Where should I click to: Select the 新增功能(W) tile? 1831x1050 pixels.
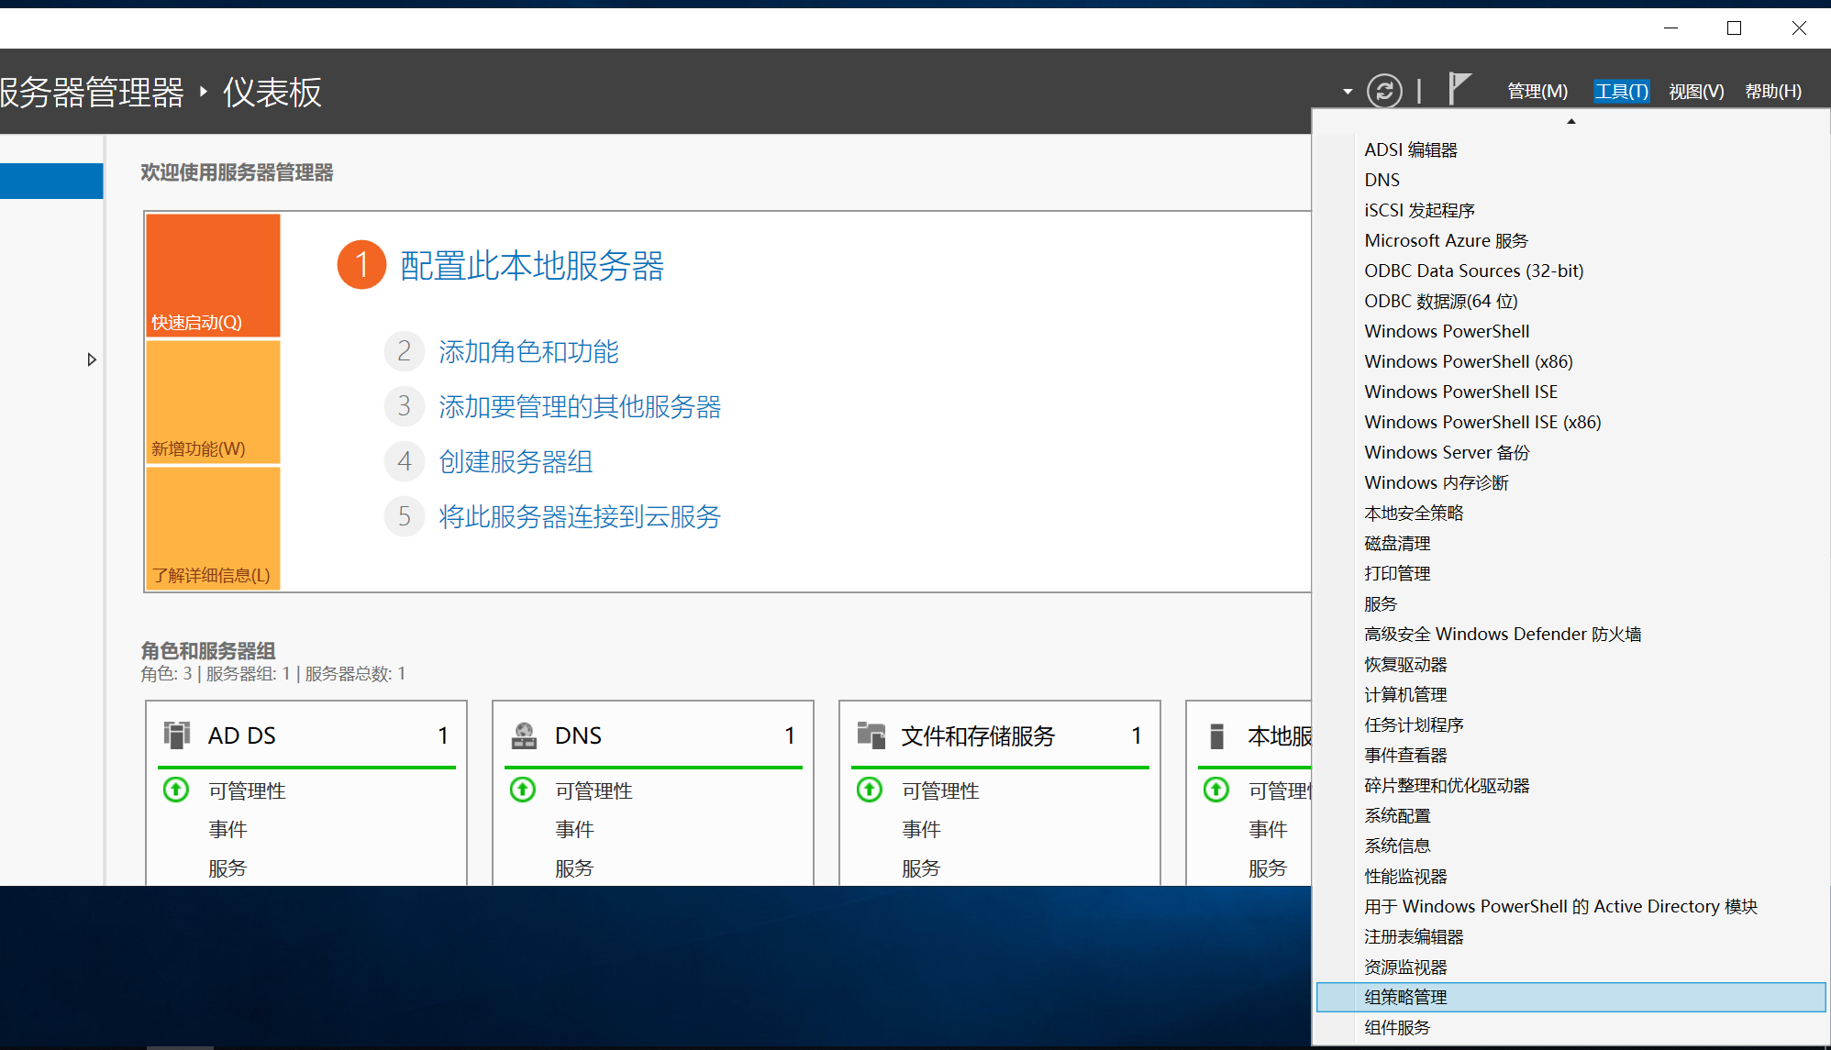click(x=213, y=402)
